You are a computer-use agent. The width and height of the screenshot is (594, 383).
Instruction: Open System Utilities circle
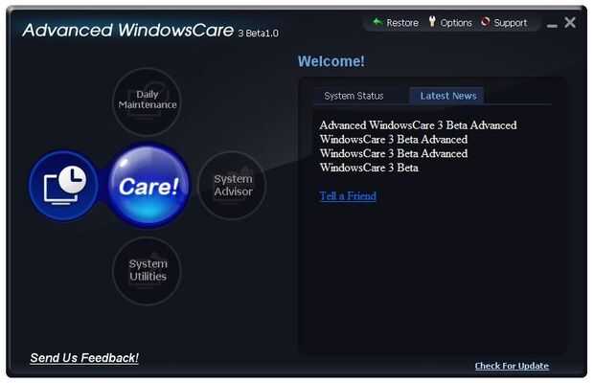click(x=147, y=270)
